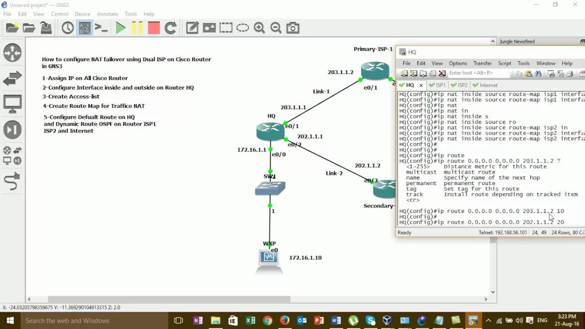The image size is (585, 329).
Task: Open GNS3 File menu
Action: (x=7, y=14)
